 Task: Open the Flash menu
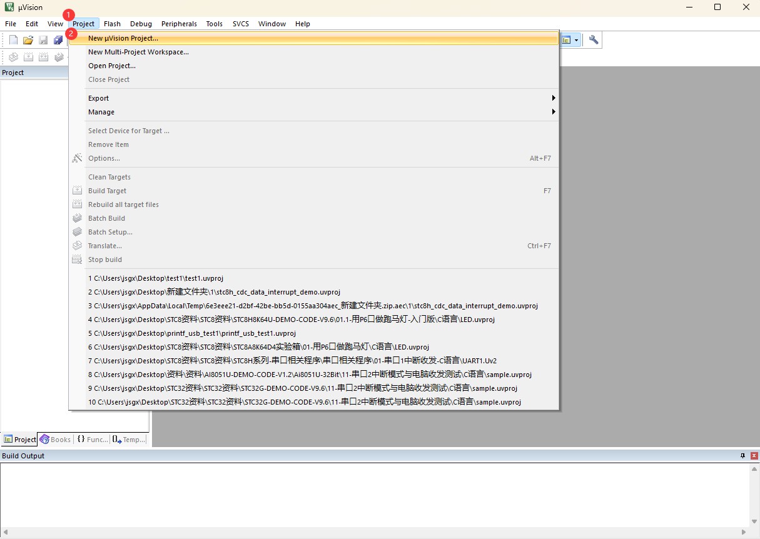coord(112,24)
